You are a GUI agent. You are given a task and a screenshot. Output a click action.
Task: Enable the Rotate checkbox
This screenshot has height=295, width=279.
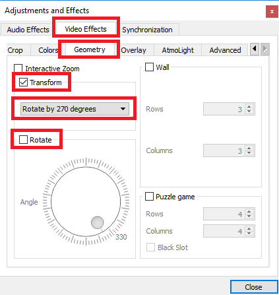point(23,139)
